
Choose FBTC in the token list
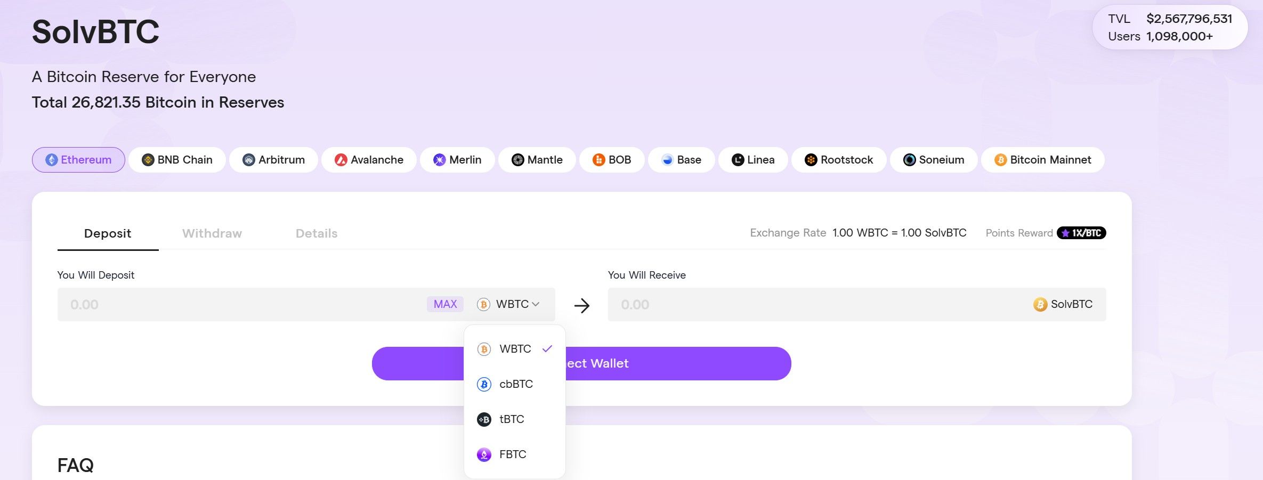(x=512, y=454)
